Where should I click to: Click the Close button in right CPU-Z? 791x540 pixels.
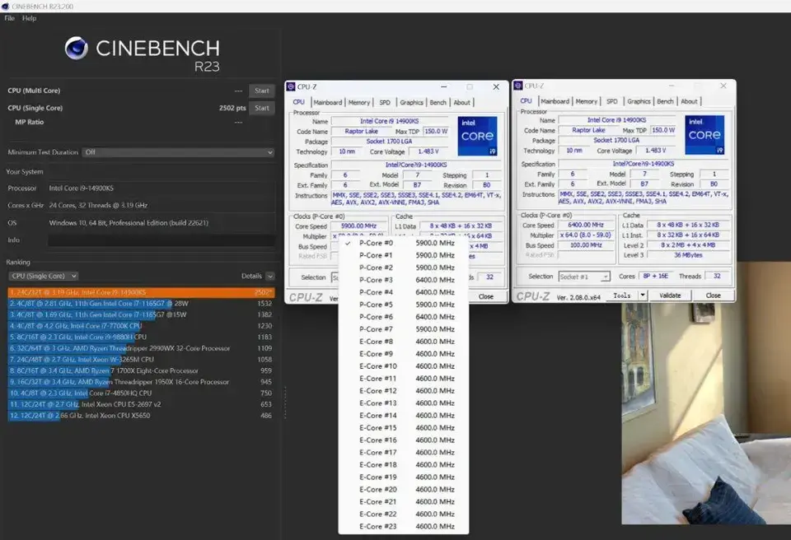click(714, 296)
